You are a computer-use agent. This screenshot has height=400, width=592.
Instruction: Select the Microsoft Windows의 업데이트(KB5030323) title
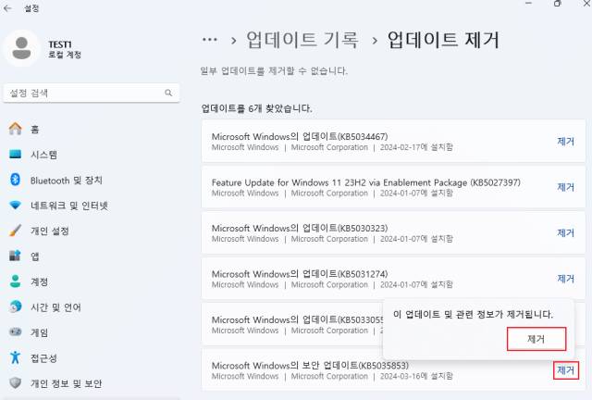pos(300,229)
